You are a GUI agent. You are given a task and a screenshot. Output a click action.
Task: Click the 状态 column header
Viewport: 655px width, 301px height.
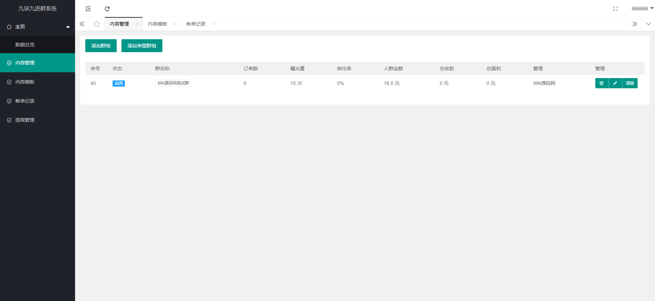(117, 69)
